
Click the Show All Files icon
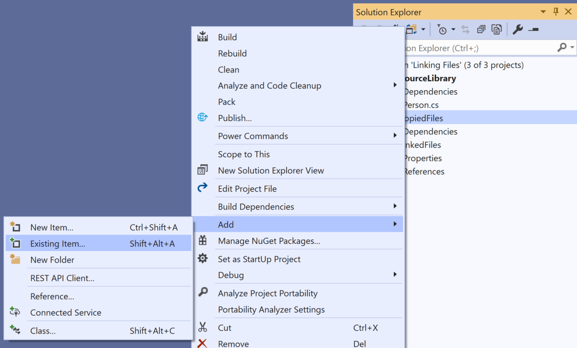[x=496, y=30]
